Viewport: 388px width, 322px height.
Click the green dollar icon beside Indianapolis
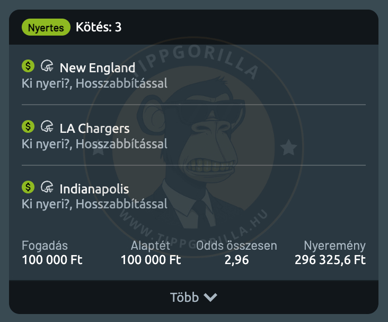(x=28, y=187)
